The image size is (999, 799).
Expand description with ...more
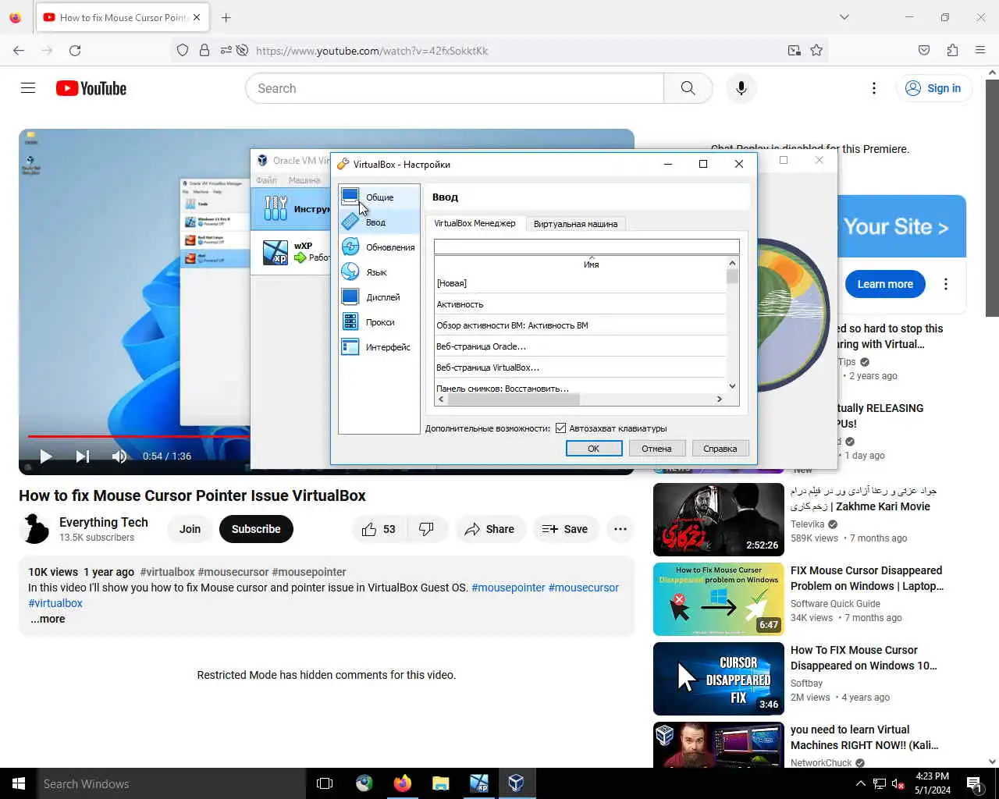click(x=48, y=619)
